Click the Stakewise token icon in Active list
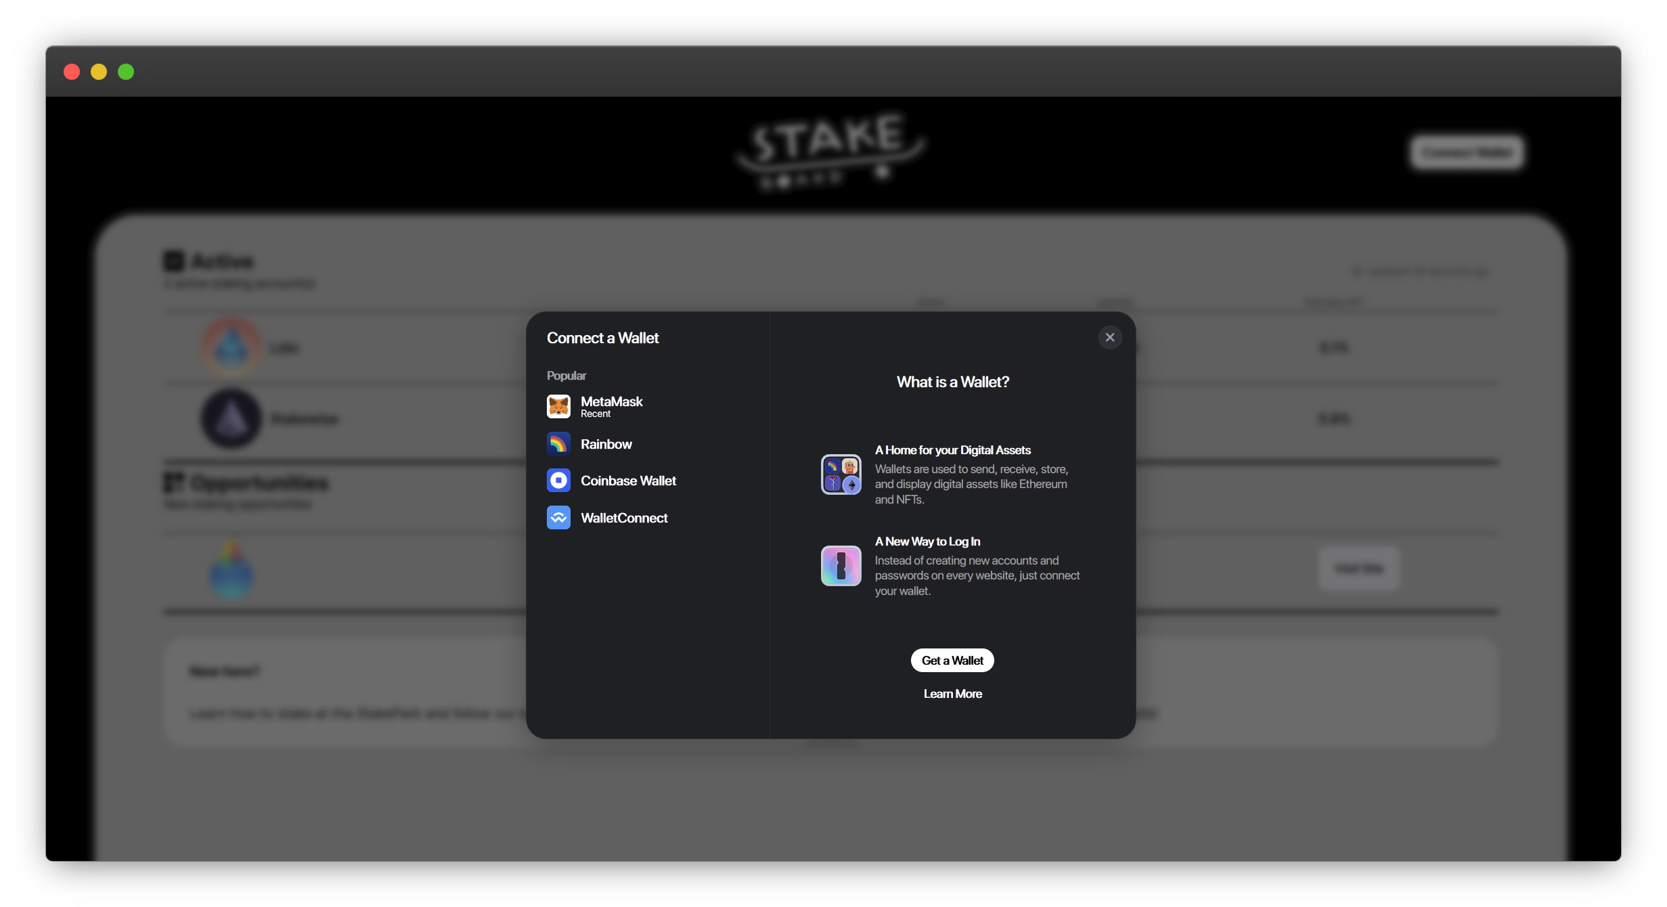Screen dimensions: 1667x907 point(231,418)
